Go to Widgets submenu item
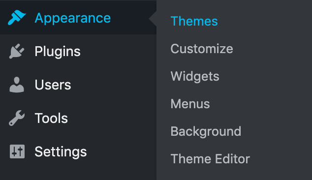 [x=195, y=77]
